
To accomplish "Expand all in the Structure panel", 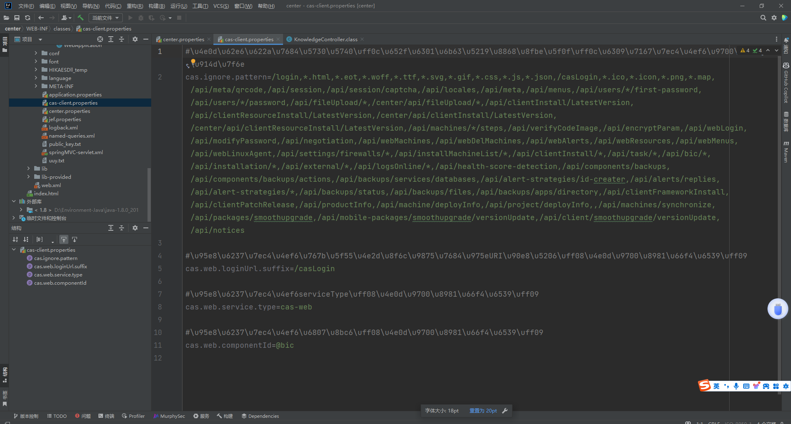I will pos(111,228).
